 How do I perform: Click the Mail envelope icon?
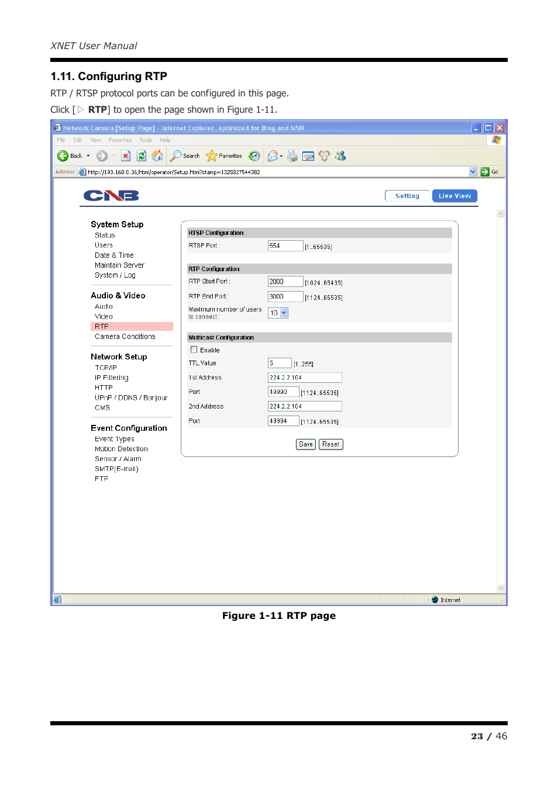273,156
